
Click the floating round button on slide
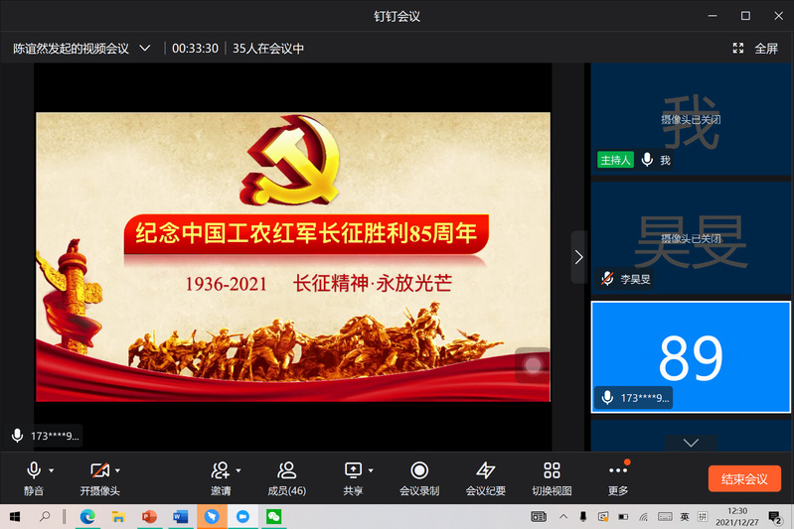pos(533,365)
